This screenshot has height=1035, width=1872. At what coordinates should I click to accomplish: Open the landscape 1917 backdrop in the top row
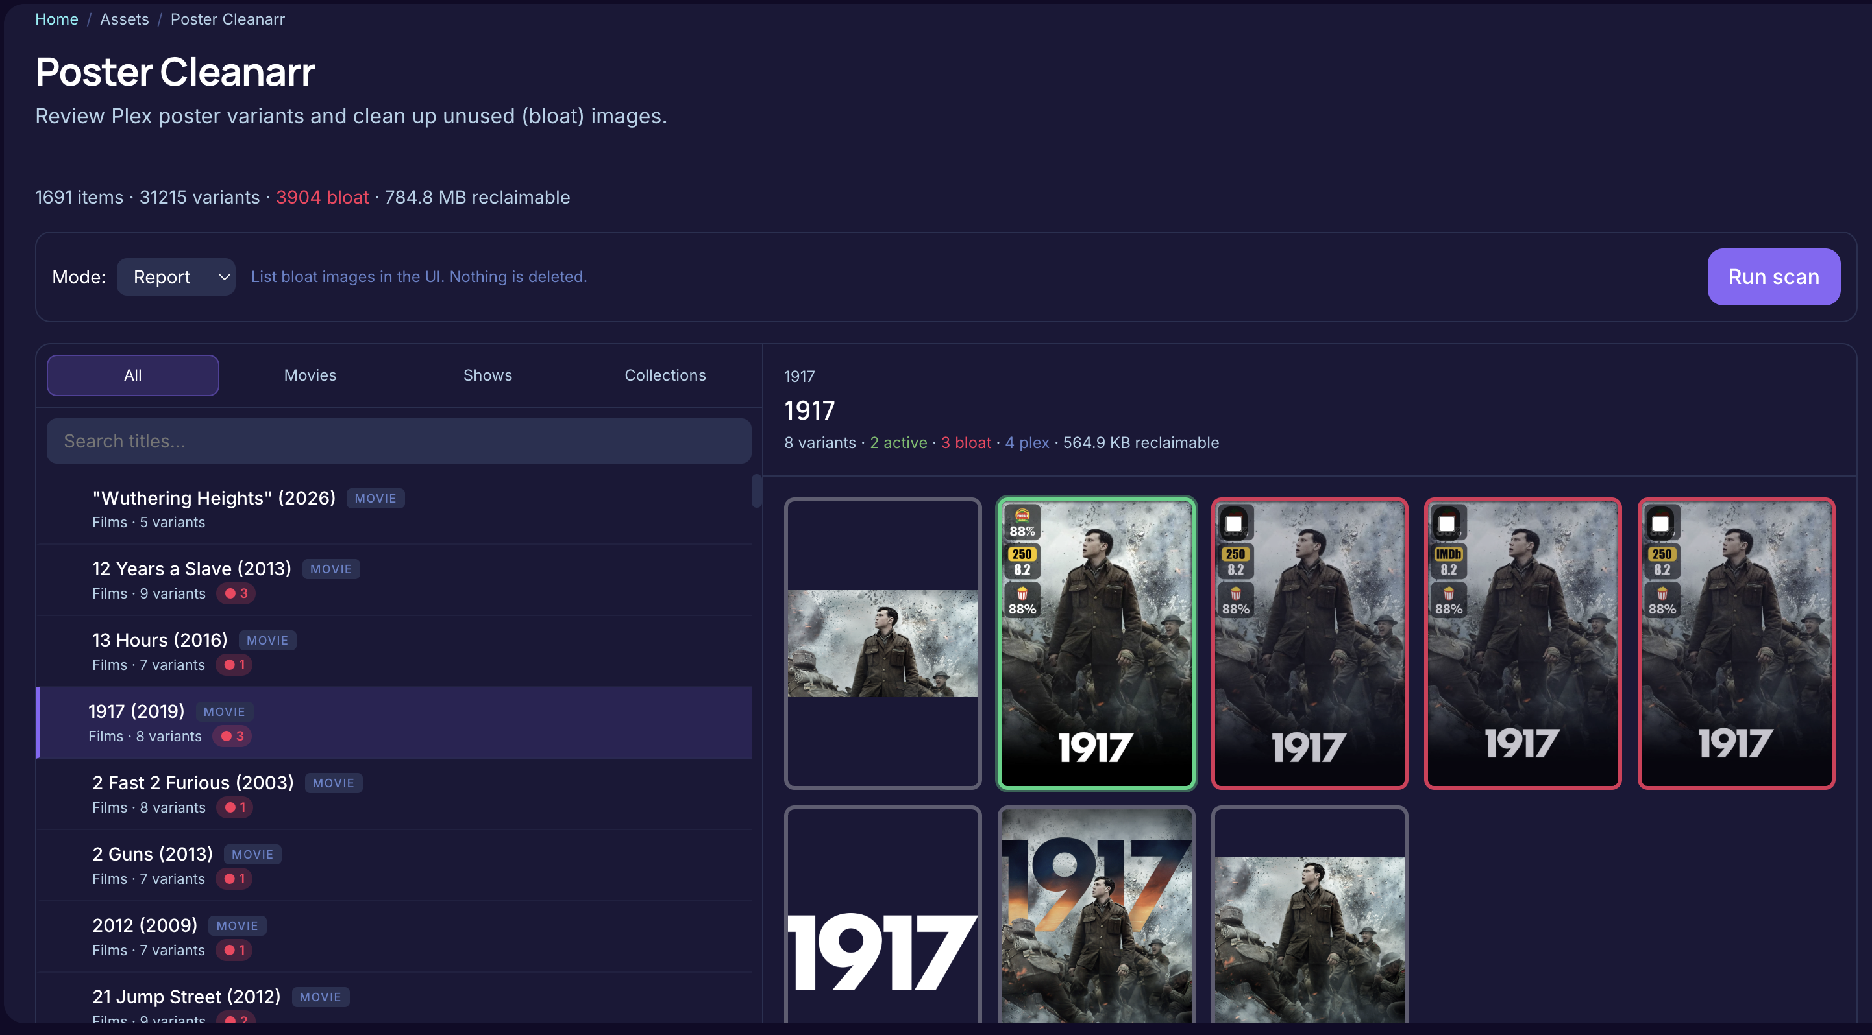pos(883,643)
